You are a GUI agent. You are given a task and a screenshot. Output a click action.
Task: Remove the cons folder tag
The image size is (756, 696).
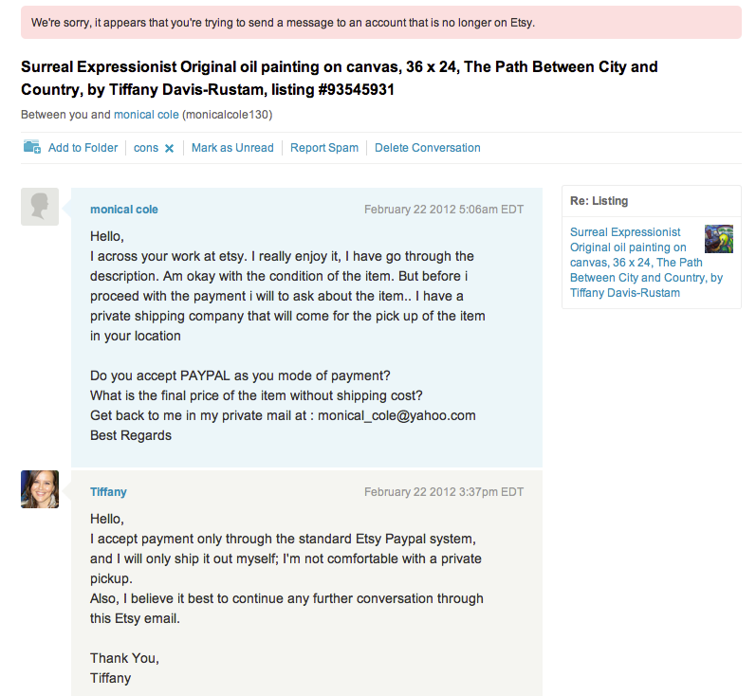(169, 148)
